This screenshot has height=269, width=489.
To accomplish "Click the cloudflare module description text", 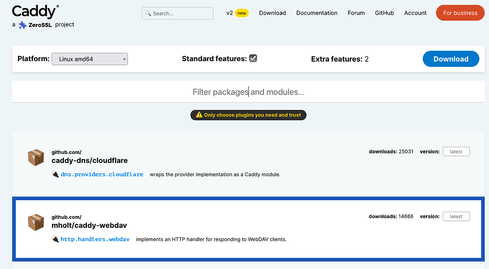I will 215,174.
